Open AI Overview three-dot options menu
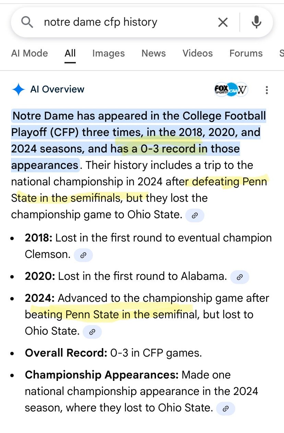Viewport: 284px width, 433px height. 267,90
